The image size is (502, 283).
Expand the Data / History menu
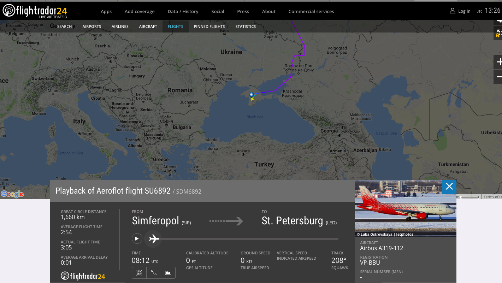[183, 12]
